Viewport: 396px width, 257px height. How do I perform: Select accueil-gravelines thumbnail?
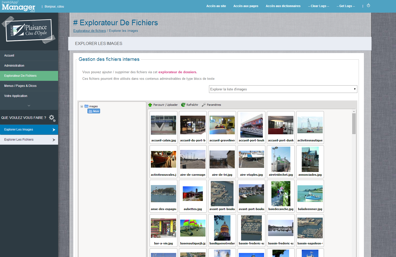point(222,127)
